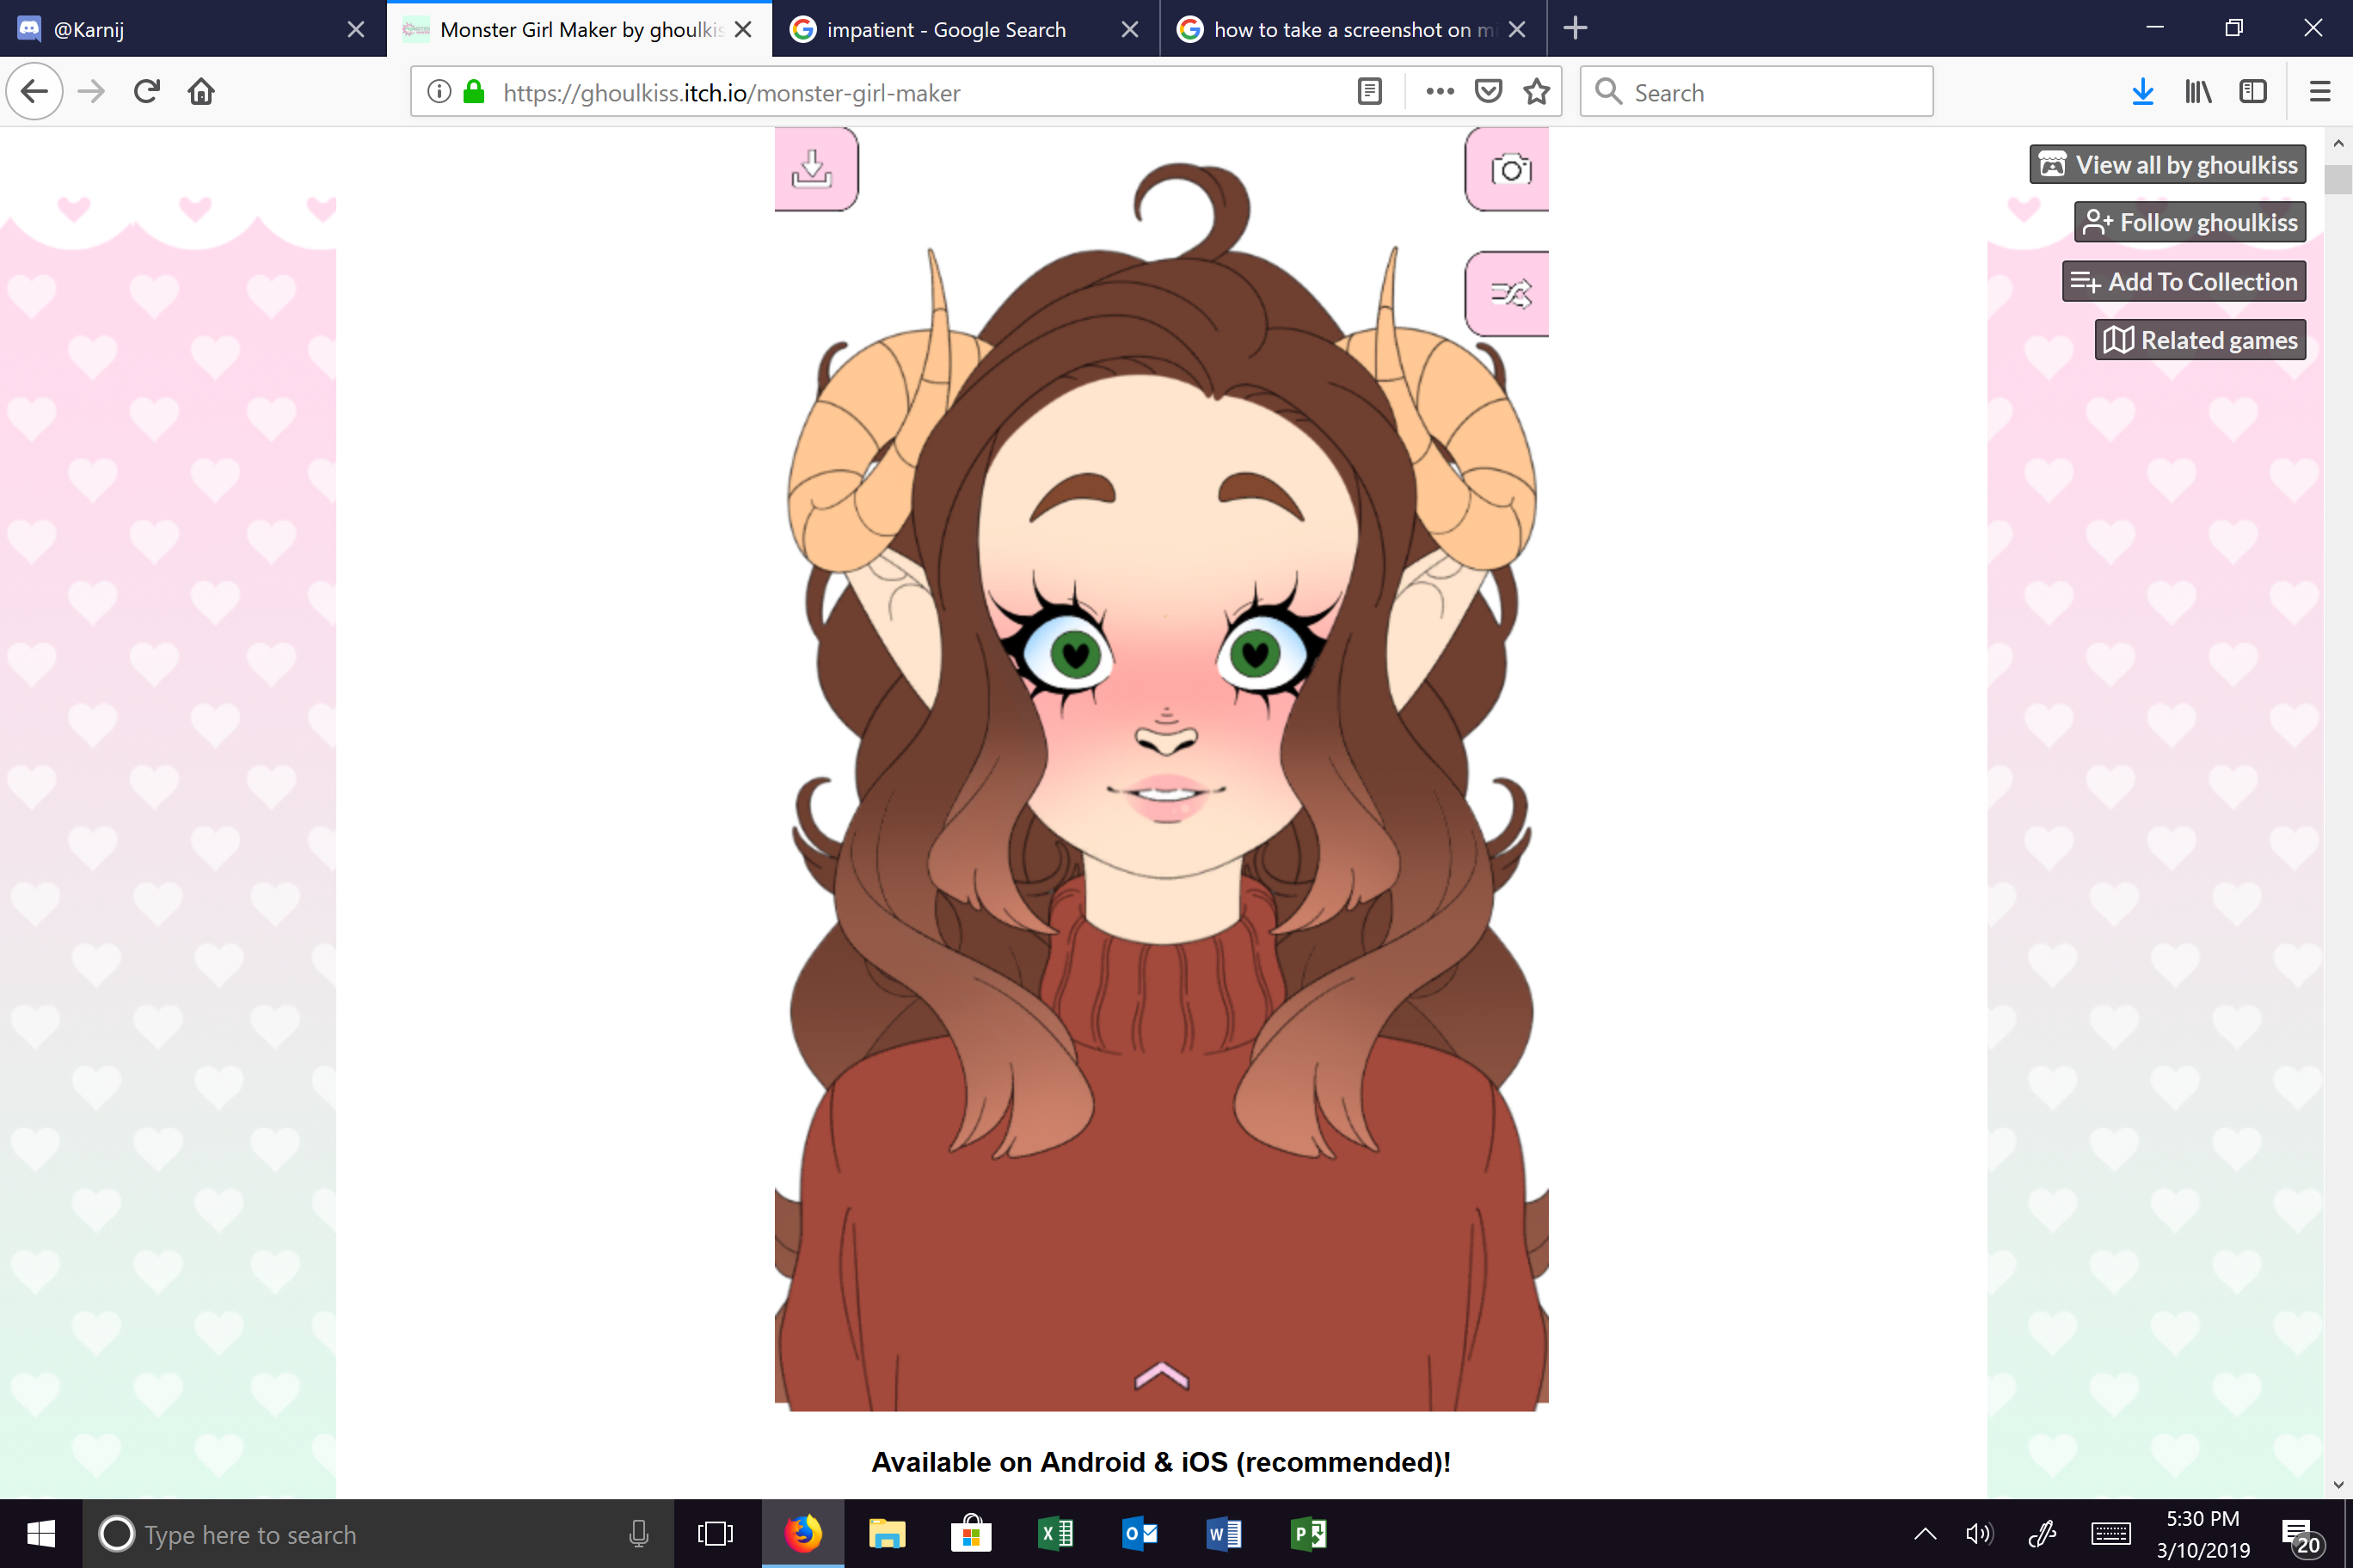2353x1568 pixels.
Task: Take a snapshot using the camera icon
Action: click(x=1507, y=169)
